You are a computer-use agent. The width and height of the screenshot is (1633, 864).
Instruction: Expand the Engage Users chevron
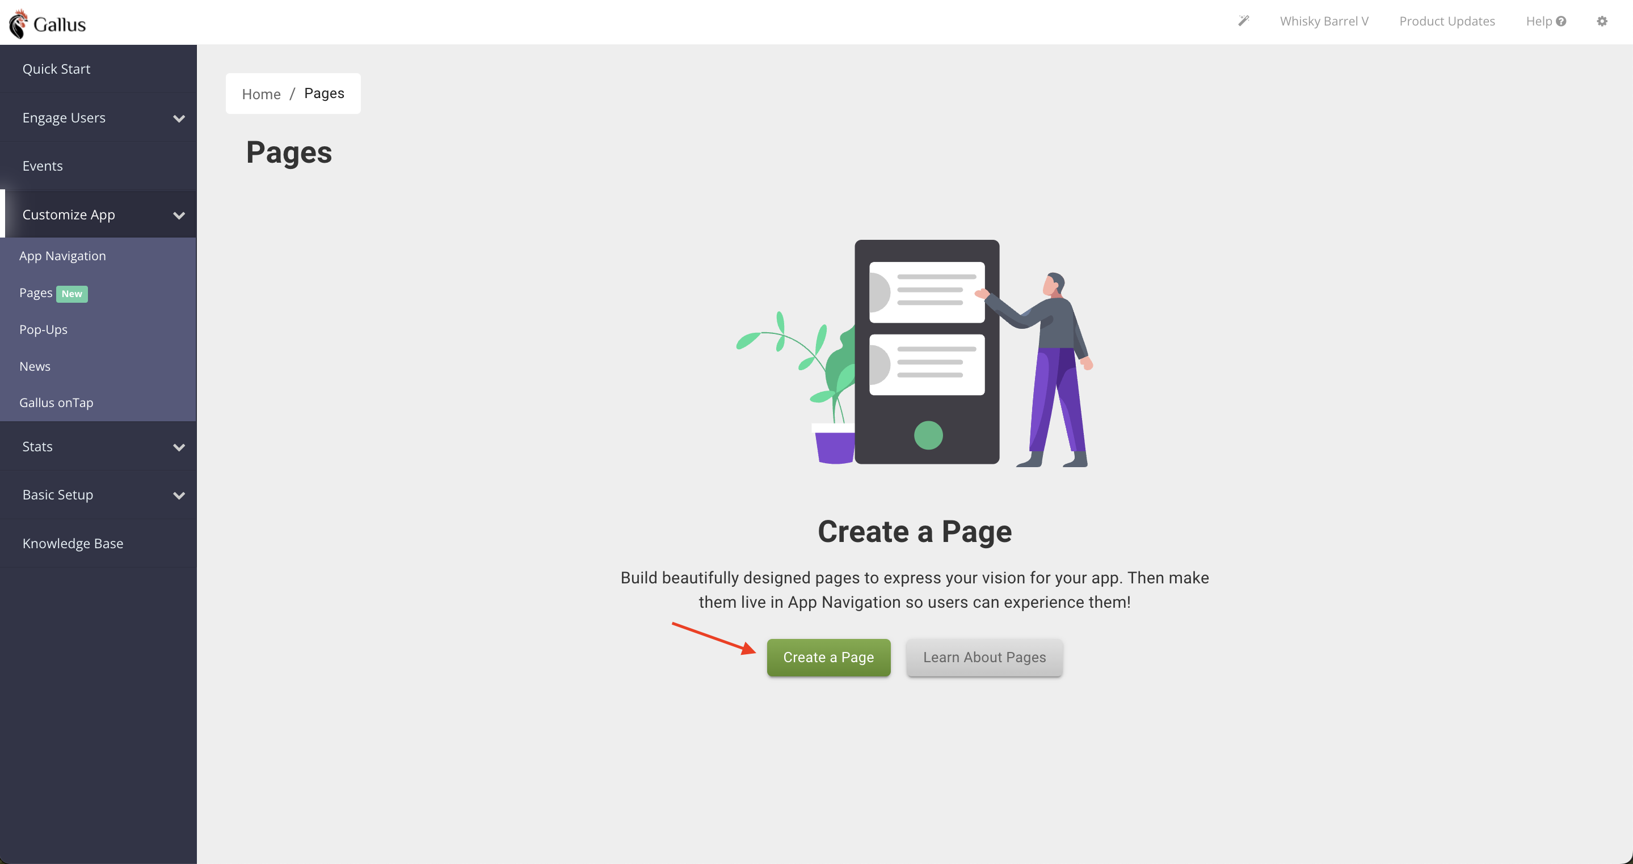pyautogui.click(x=179, y=118)
